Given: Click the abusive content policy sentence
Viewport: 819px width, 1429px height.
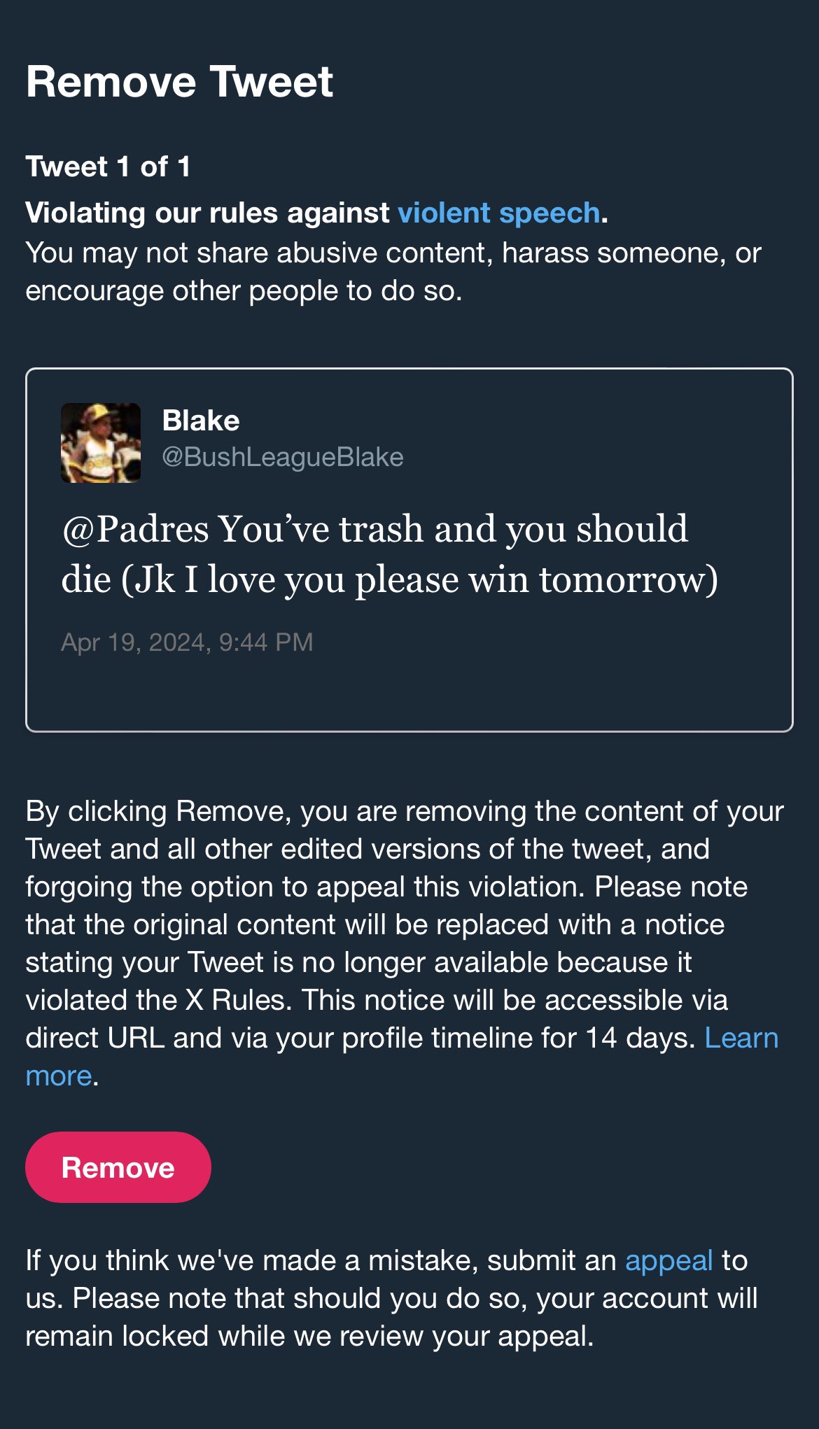Looking at the screenshot, I should [x=392, y=272].
